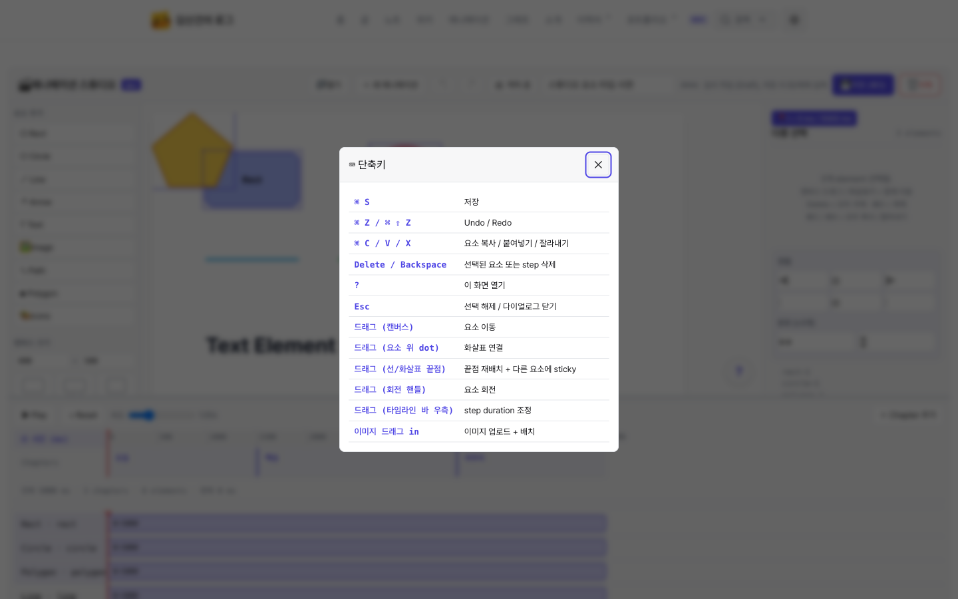The height and width of the screenshot is (599, 958).
Task: Click '이미지 업로드 + 배치' description
Action: point(500,432)
